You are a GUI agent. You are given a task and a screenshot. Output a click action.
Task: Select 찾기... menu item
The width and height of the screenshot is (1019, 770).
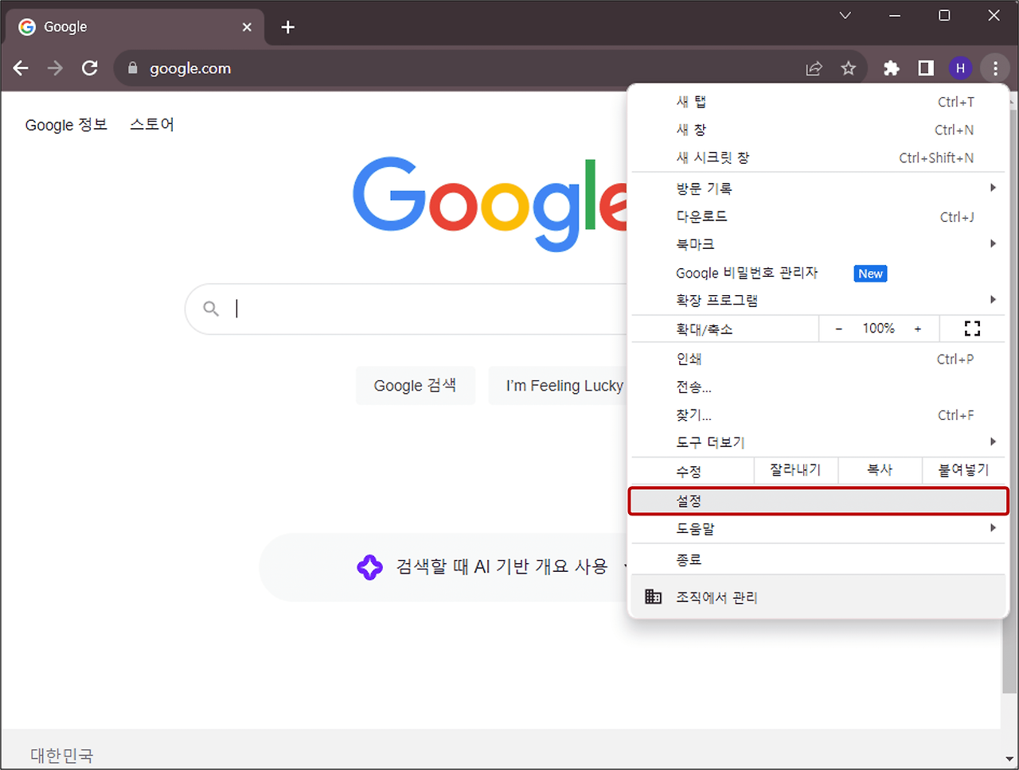[x=818, y=414]
